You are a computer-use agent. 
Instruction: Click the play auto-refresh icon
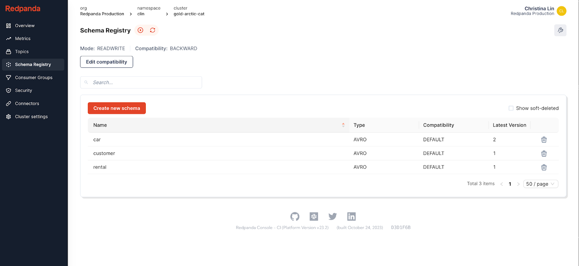140,30
